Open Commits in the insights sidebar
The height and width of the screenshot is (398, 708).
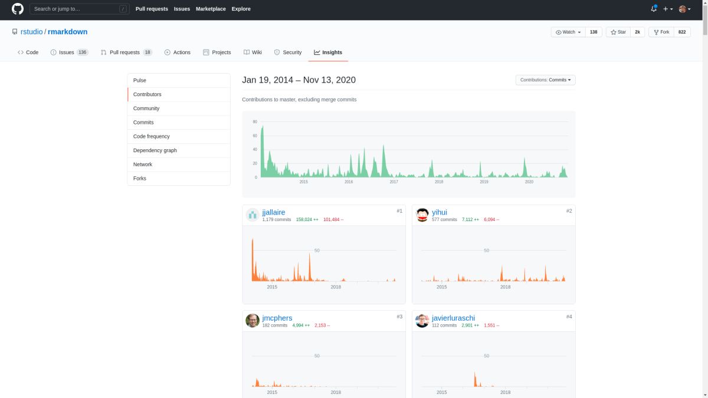(179, 122)
